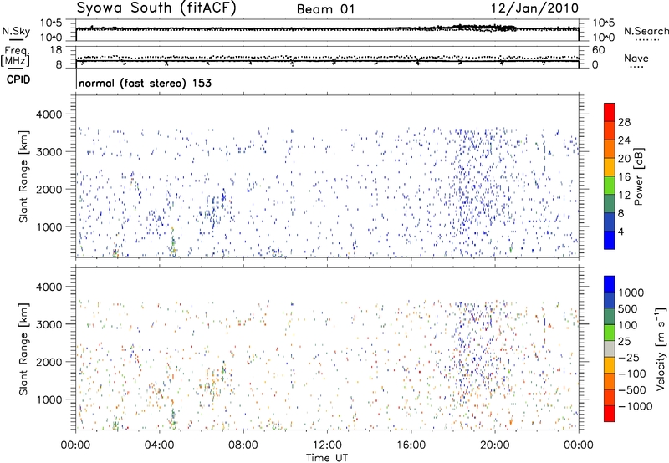Click the 'N.Sky' legend label
Screen dimensions: 669x463
coord(16,31)
